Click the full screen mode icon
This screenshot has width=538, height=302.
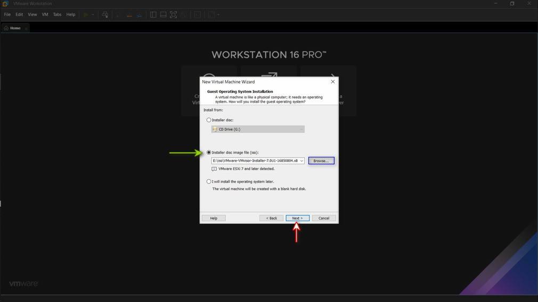pyautogui.click(x=173, y=15)
